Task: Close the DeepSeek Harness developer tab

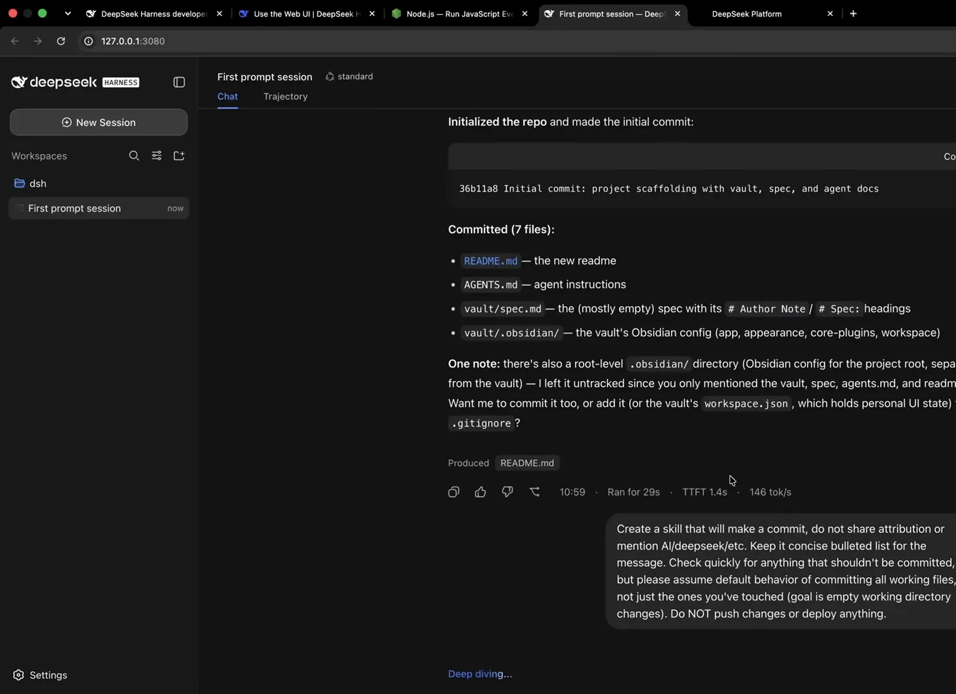Action: [219, 14]
